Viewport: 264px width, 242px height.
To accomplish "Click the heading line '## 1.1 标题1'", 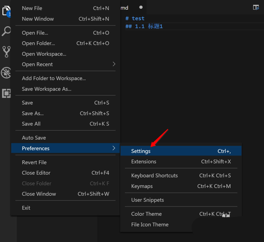I will 144,26.
